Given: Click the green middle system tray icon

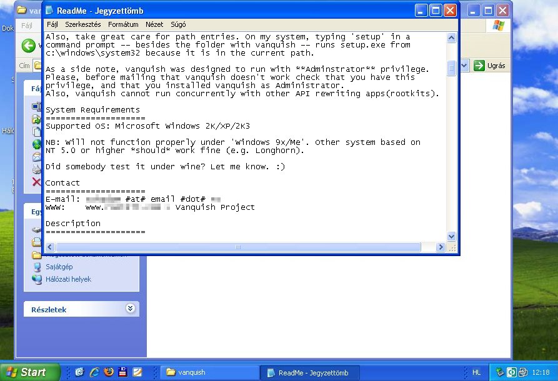Looking at the screenshot, I should click(x=511, y=372).
